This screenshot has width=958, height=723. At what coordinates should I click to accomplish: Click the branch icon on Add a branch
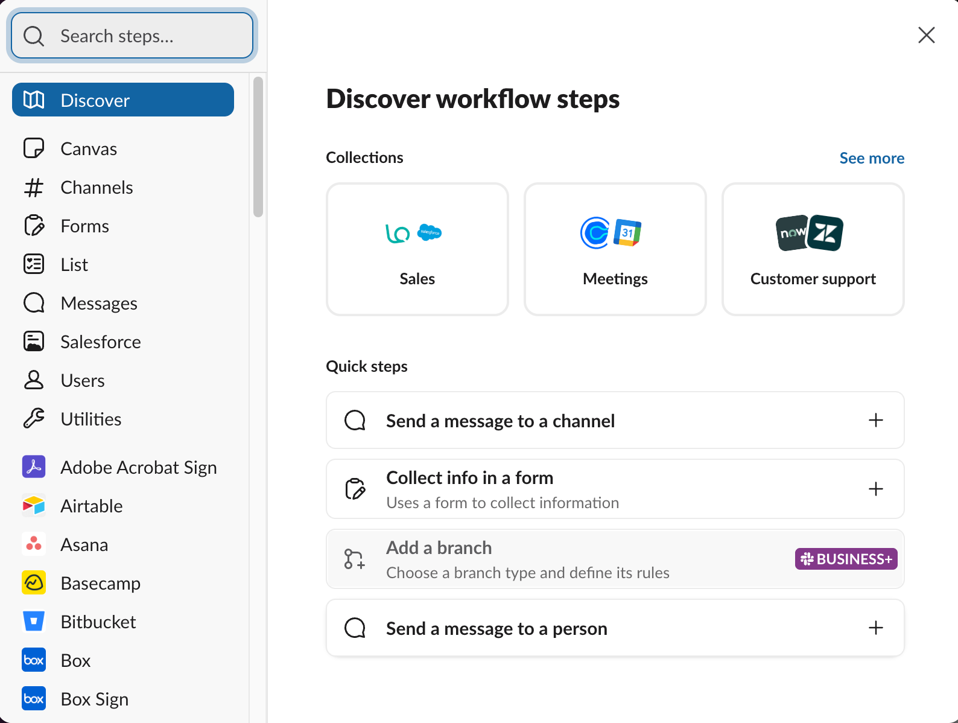(355, 559)
